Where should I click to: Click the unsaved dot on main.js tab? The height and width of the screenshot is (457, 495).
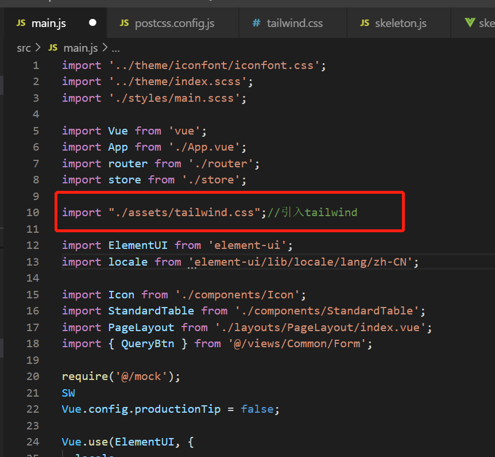point(92,23)
